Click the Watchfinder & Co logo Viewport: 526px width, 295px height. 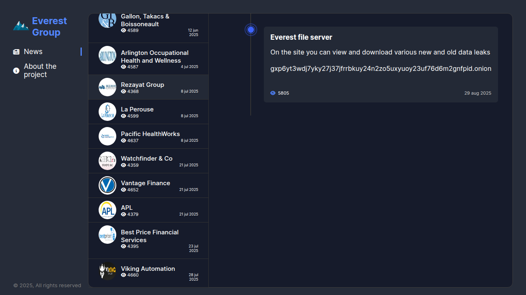(x=108, y=161)
